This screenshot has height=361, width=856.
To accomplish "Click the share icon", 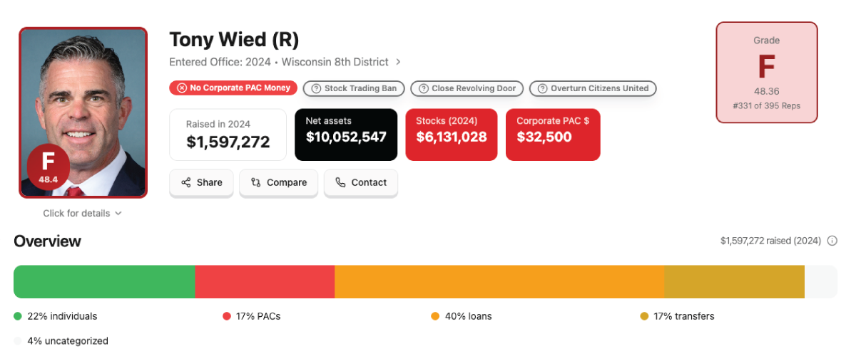I will click(186, 182).
